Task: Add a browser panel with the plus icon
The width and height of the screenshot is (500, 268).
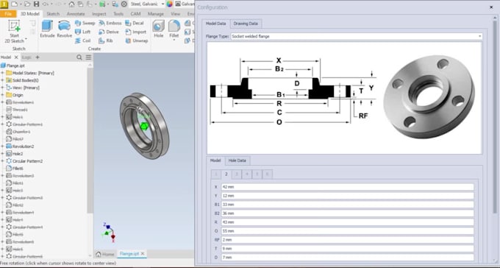Action: tap(37, 57)
